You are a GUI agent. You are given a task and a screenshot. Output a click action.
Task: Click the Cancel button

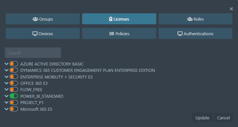coord(223,118)
